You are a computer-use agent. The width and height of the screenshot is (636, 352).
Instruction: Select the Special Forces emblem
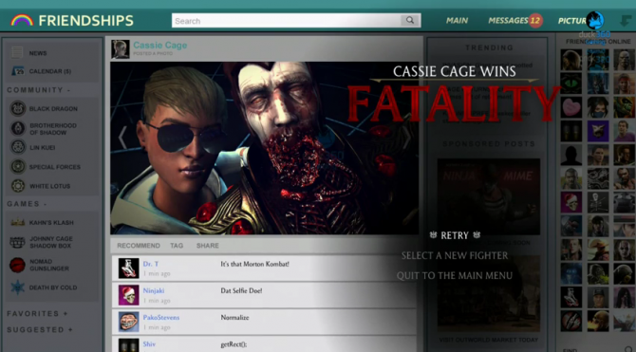18,167
